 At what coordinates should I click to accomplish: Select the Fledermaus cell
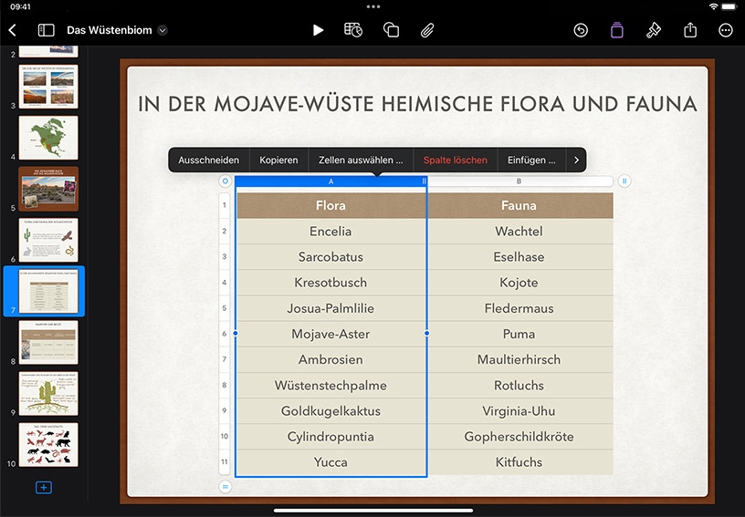click(x=519, y=308)
